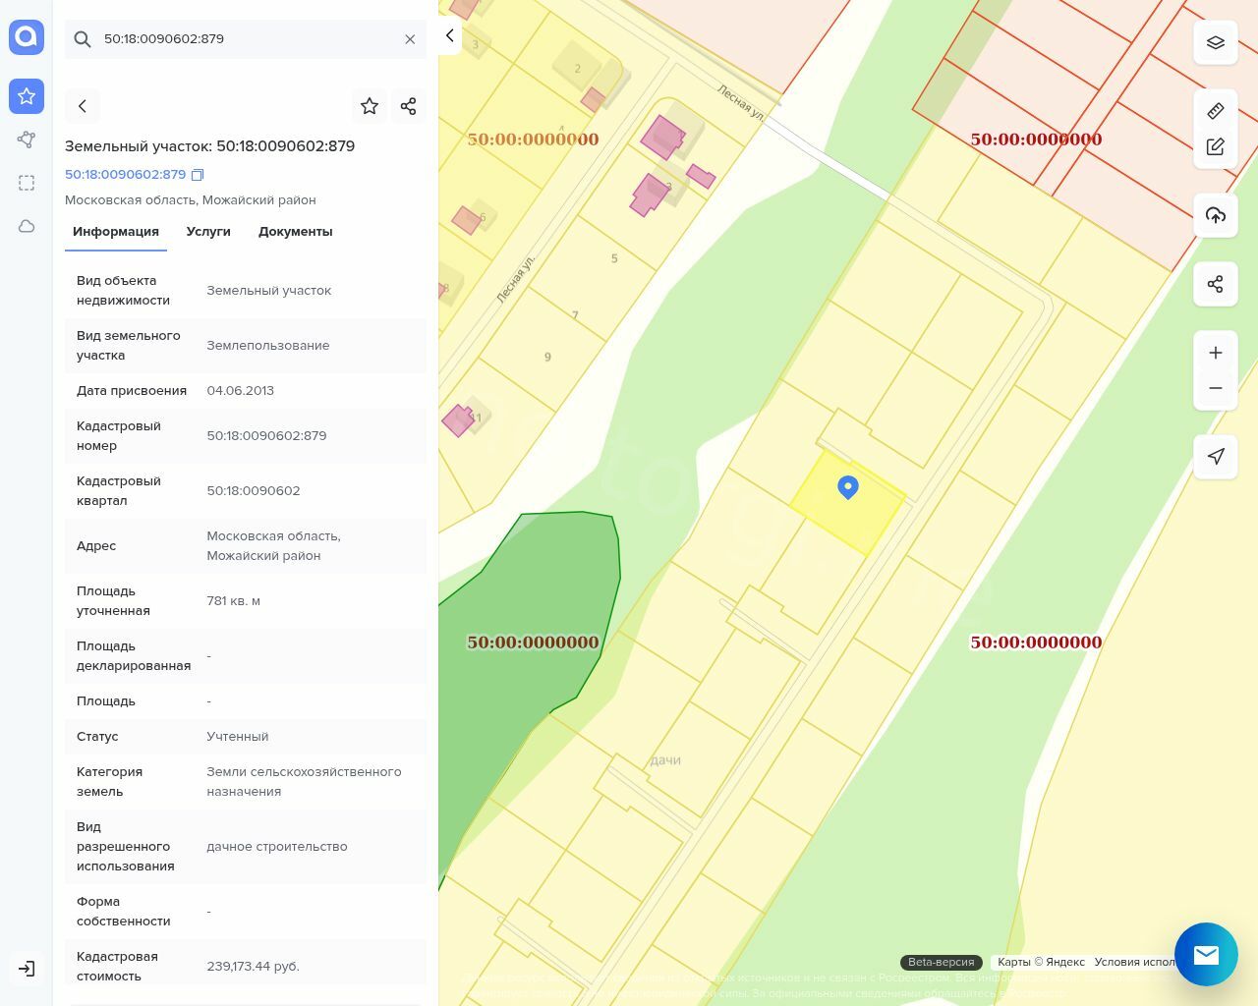Center map on my location
This screenshot has width=1258, height=1006.
pos(1216,457)
